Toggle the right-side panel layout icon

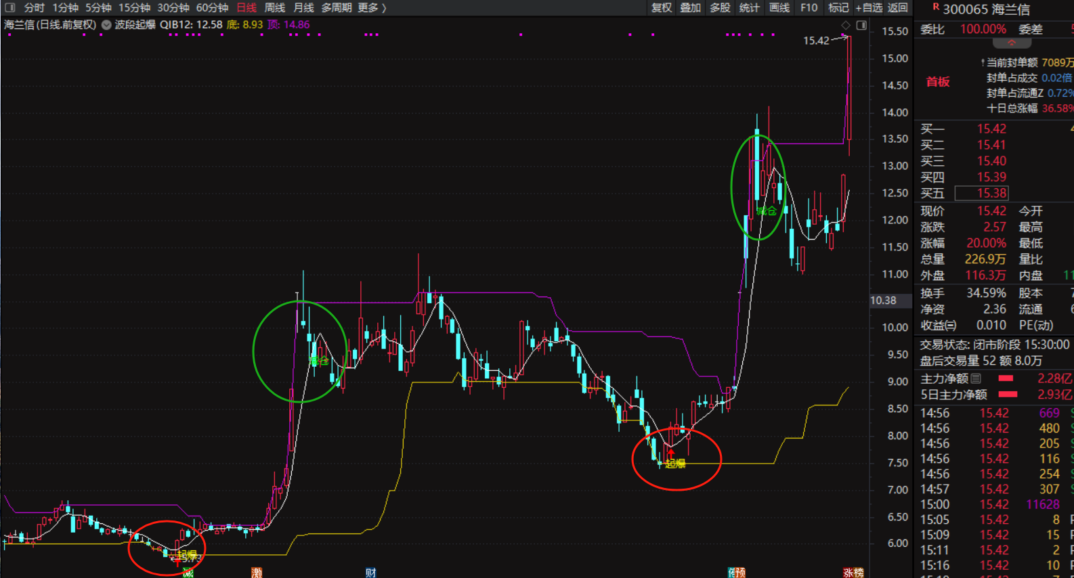(861, 25)
